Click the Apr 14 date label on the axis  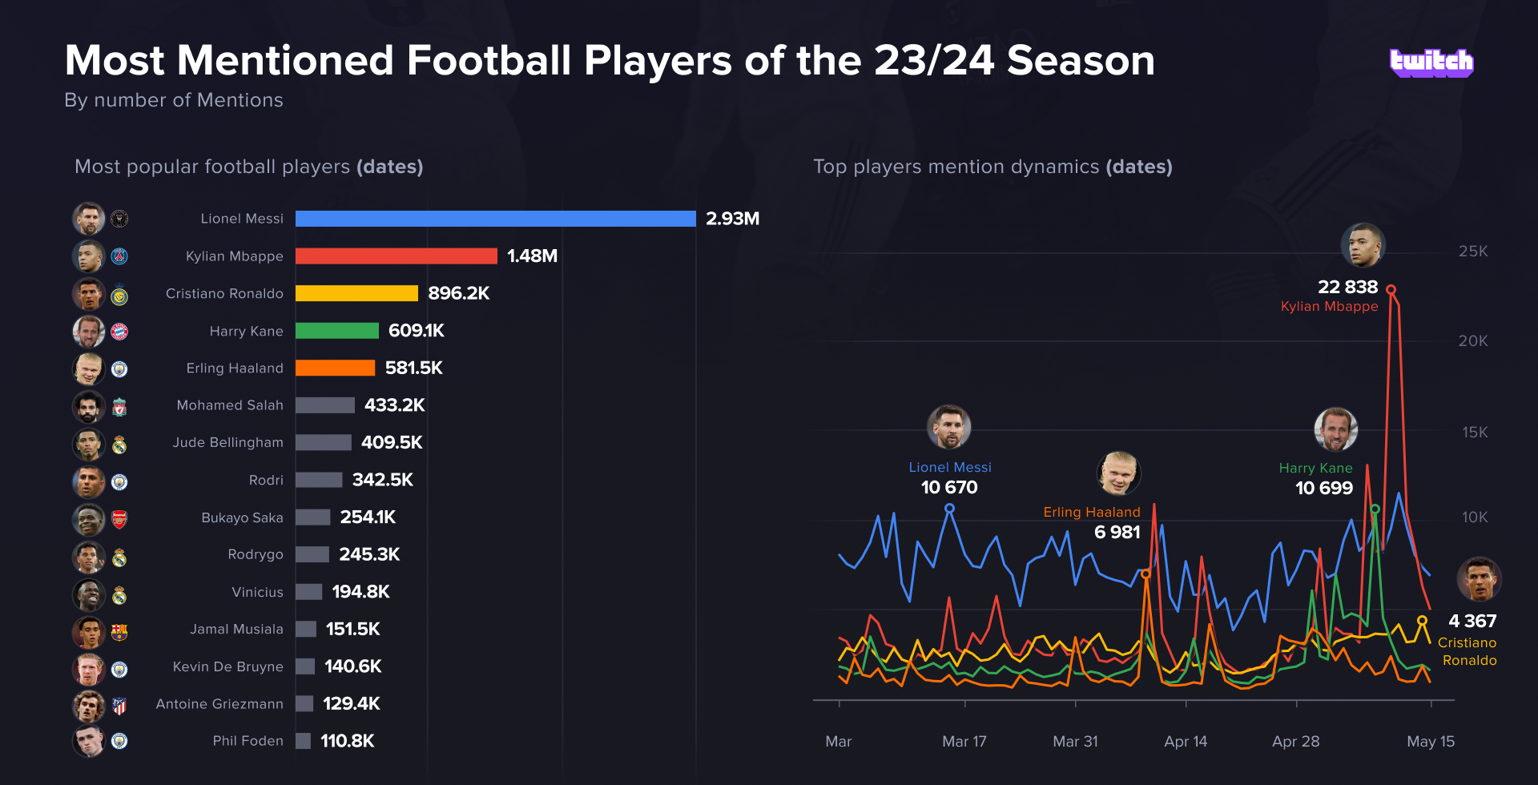pos(1186,742)
